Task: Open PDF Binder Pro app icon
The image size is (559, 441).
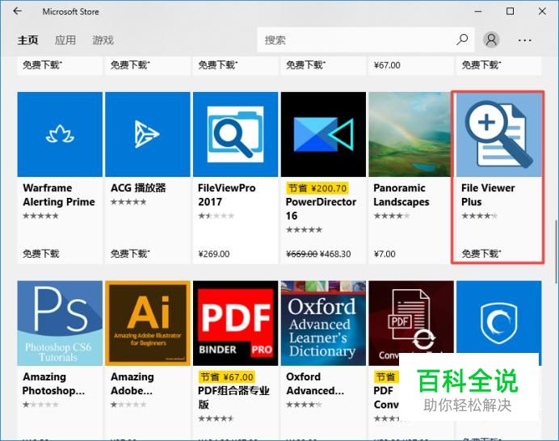Action: (x=235, y=323)
